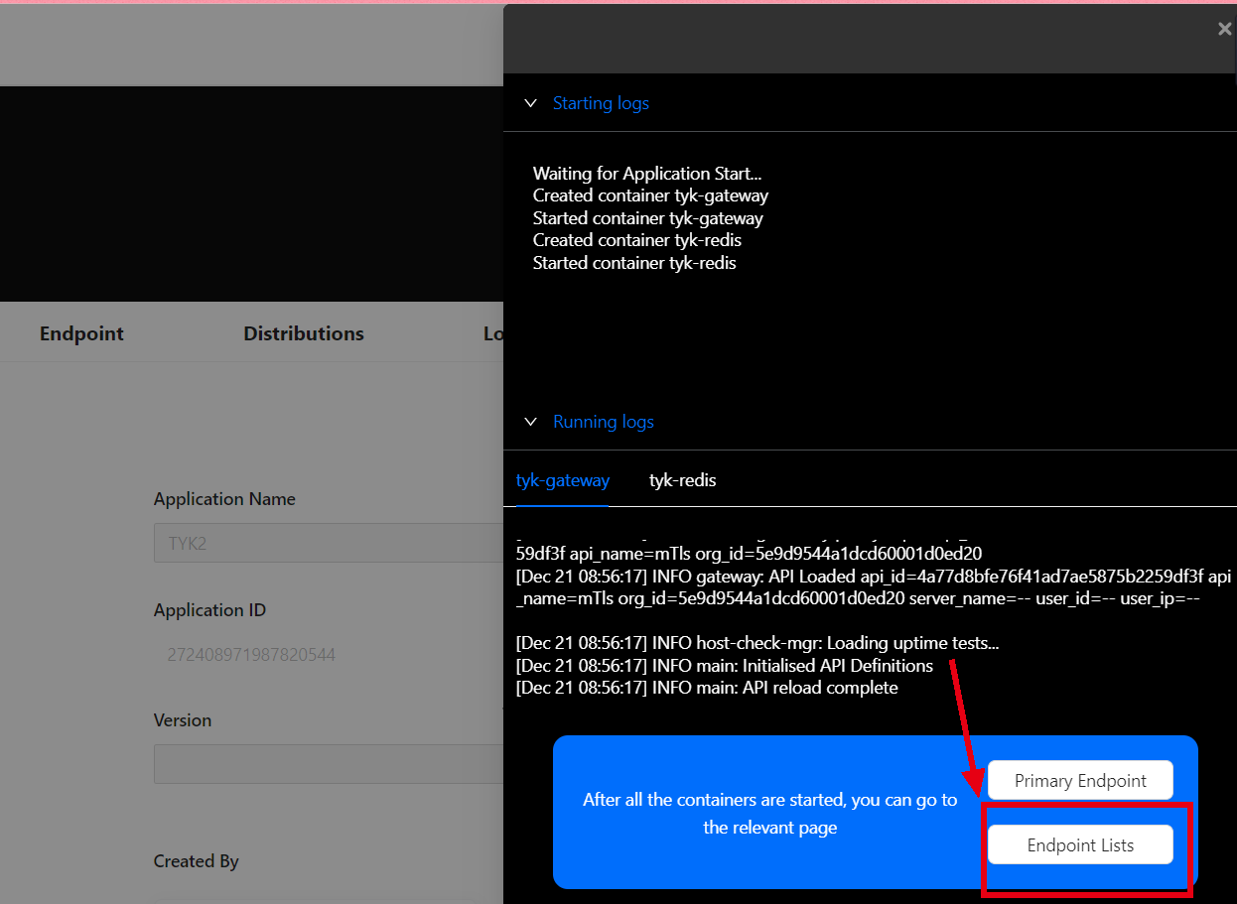Viewport: 1237px width, 904px height.
Task: Collapse the Running logs chevron
Action: tap(531, 422)
